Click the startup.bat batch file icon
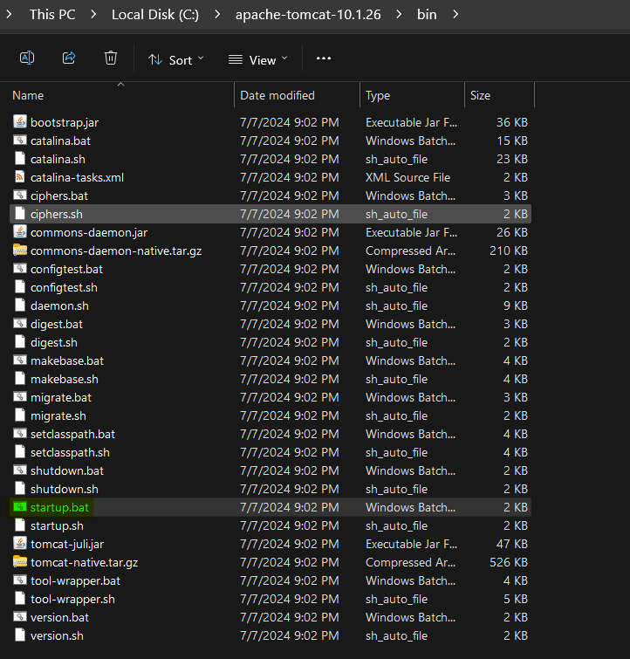630x659 pixels. coord(20,507)
